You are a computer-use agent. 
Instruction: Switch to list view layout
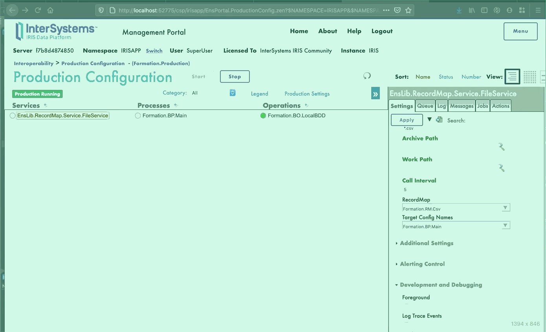pyautogui.click(x=512, y=77)
